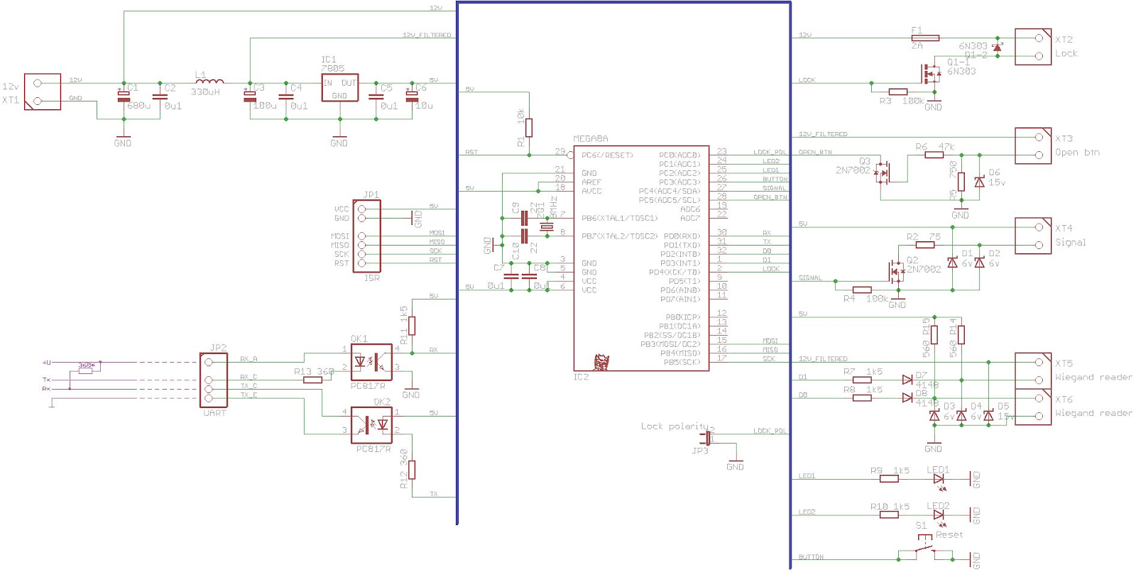Click the R4 100k resistor
The image size is (1136, 572).
click(862, 290)
